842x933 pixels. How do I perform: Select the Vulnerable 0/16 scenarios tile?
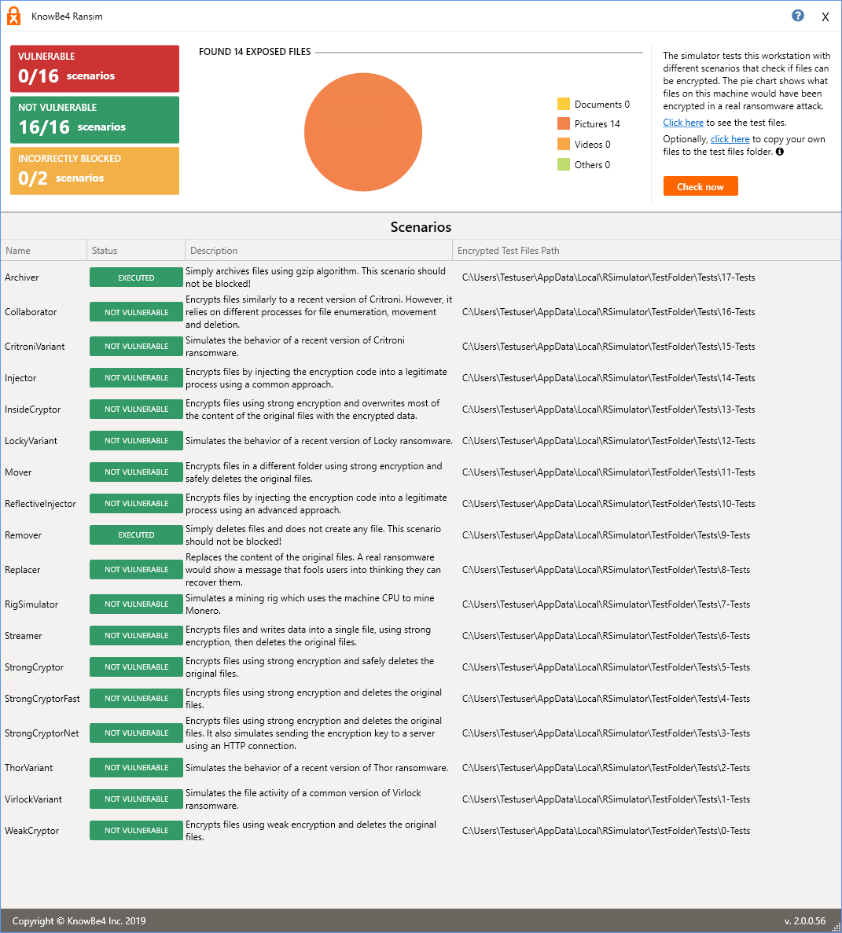click(94, 68)
